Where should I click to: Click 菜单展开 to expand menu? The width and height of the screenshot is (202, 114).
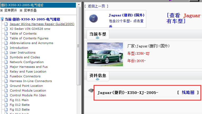pos(11,10)
